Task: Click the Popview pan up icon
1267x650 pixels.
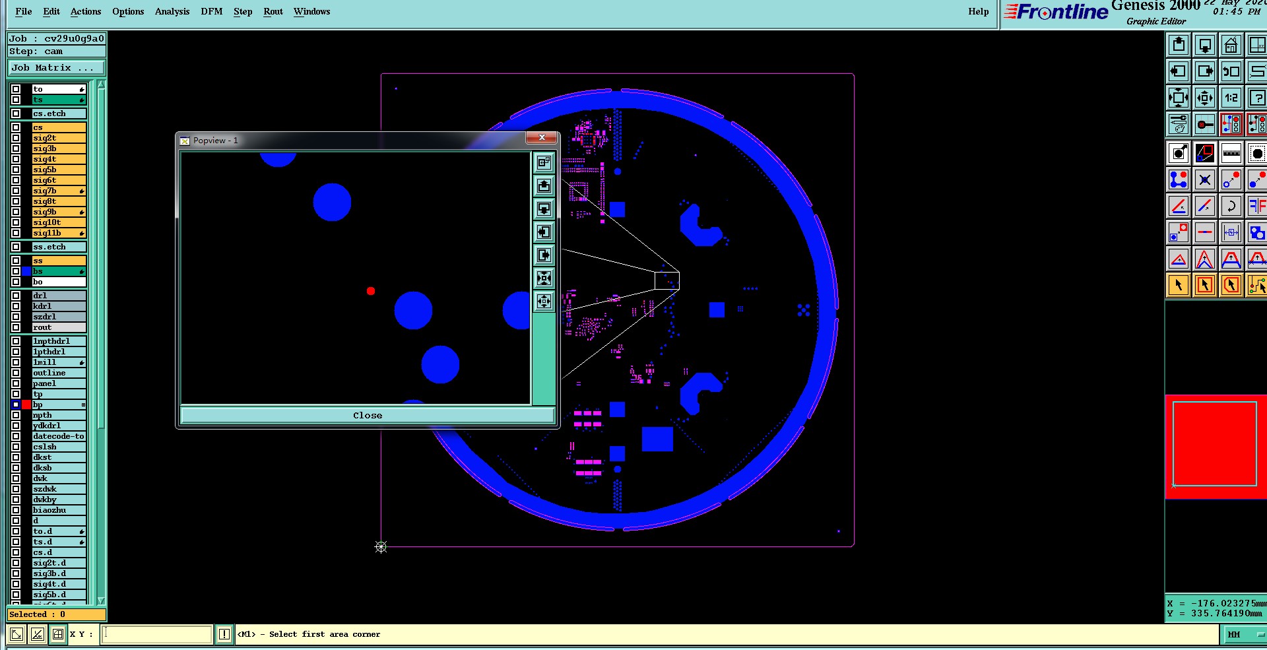Action: [544, 186]
